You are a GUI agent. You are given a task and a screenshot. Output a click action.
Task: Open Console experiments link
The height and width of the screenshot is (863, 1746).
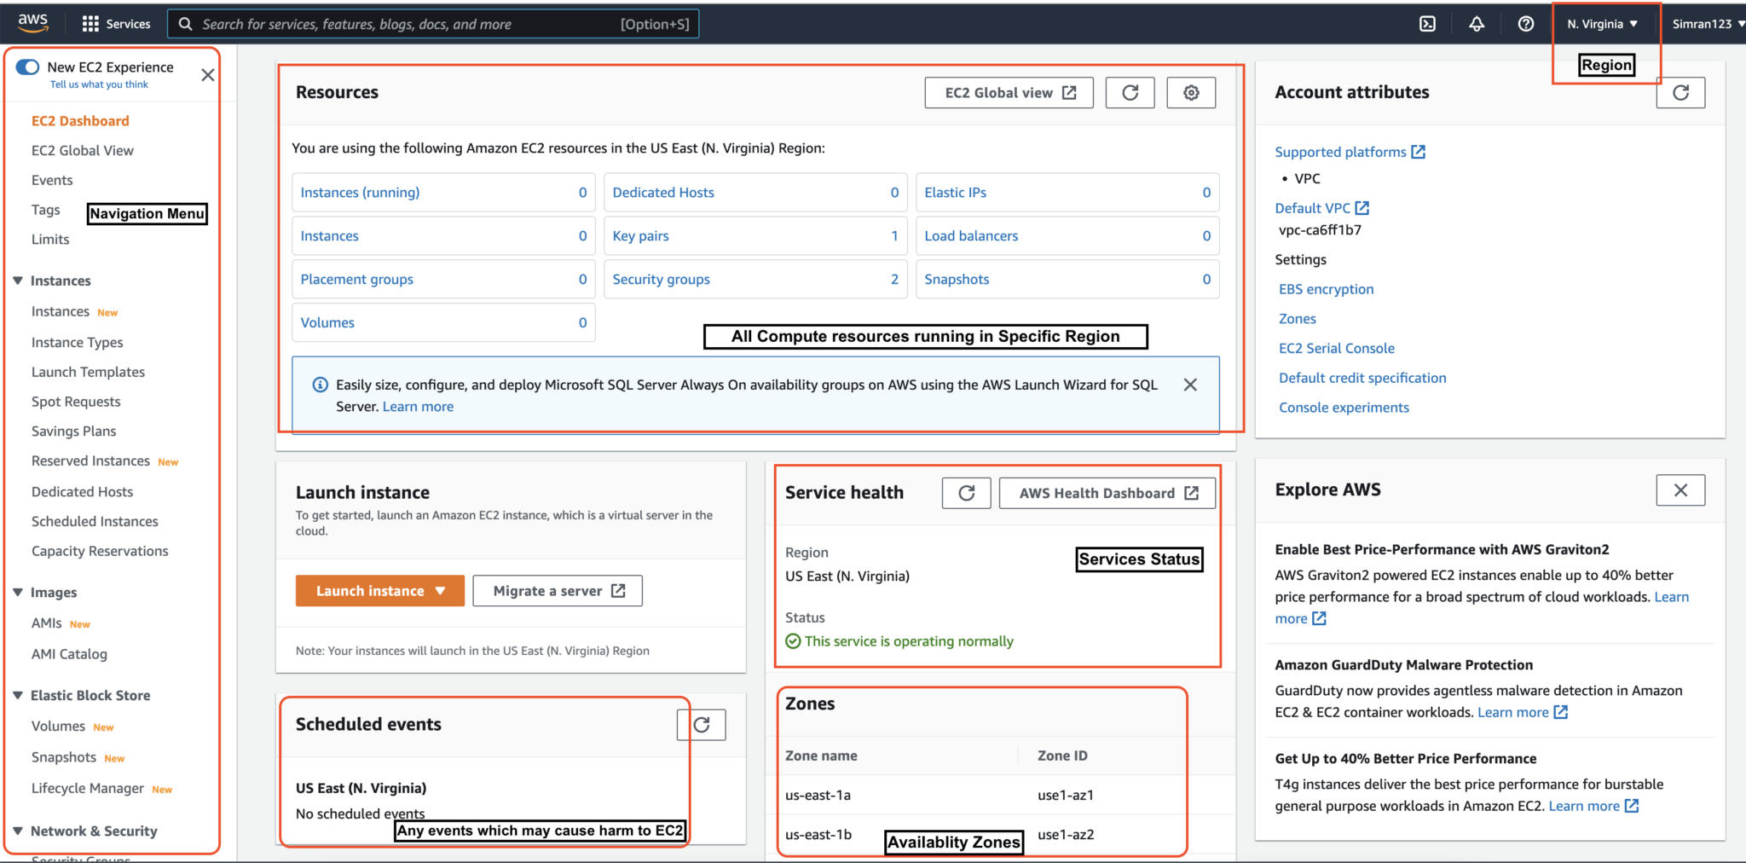1344,408
